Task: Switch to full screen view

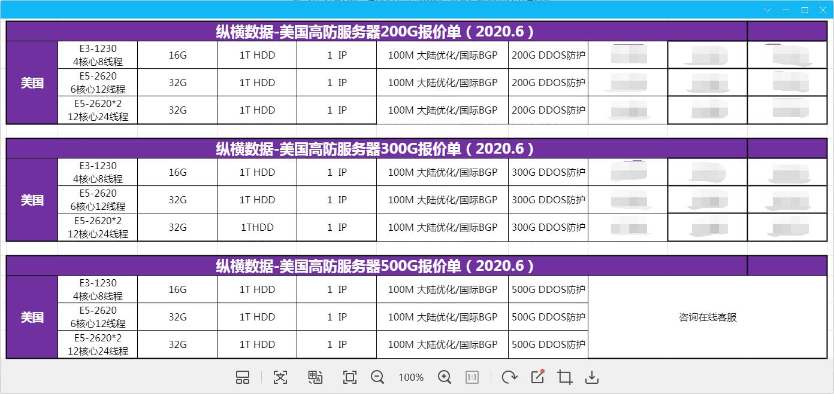Action: 350,377
